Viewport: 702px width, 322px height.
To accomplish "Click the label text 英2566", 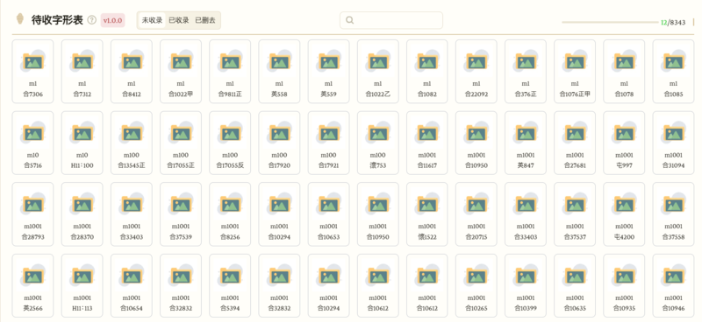I will (32, 308).
